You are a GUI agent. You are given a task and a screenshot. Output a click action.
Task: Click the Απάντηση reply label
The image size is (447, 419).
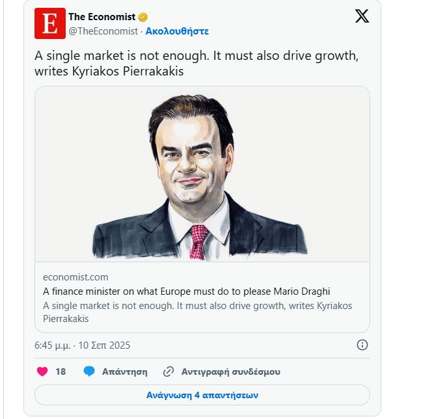click(x=125, y=372)
